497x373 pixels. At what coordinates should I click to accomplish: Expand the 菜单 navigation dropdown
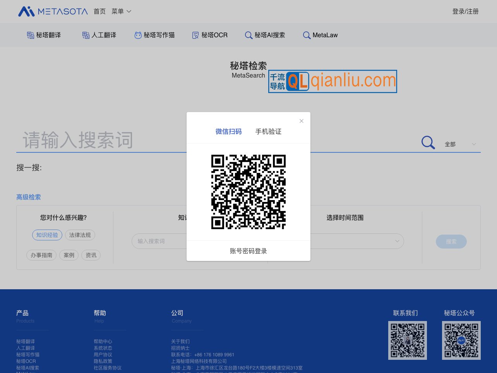[121, 11]
